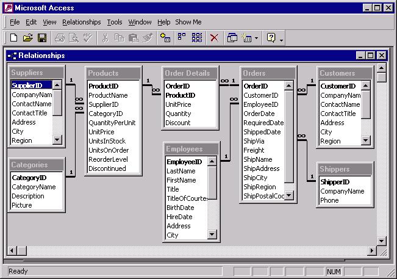The width and height of the screenshot is (397, 279).
Task: Click the red X Clear Layout icon
Action: (x=214, y=38)
